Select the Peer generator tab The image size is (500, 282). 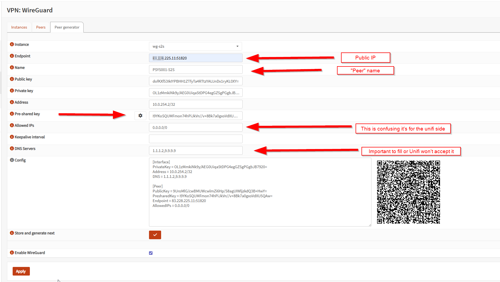(x=67, y=27)
